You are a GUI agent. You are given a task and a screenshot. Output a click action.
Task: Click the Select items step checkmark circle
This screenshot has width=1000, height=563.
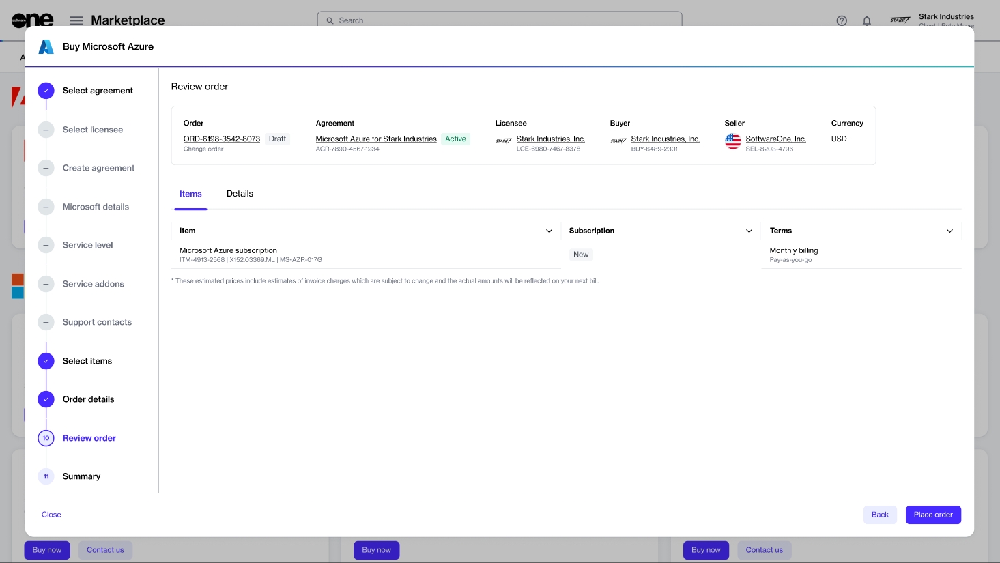pos(46,361)
